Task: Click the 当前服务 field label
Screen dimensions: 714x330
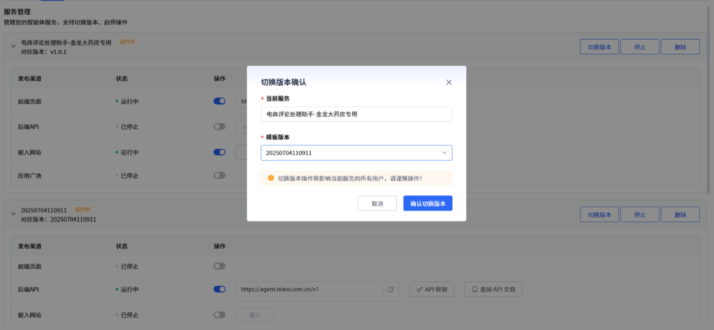Action: click(x=277, y=99)
